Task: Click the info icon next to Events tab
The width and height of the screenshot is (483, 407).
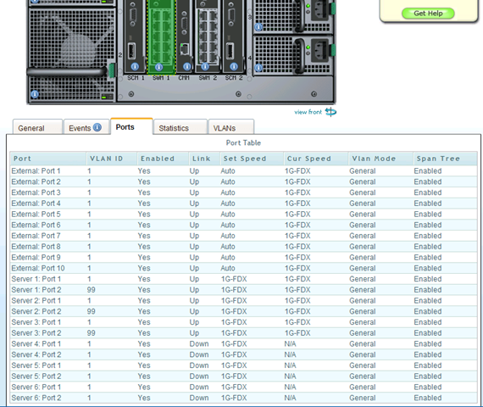Action: point(97,127)
